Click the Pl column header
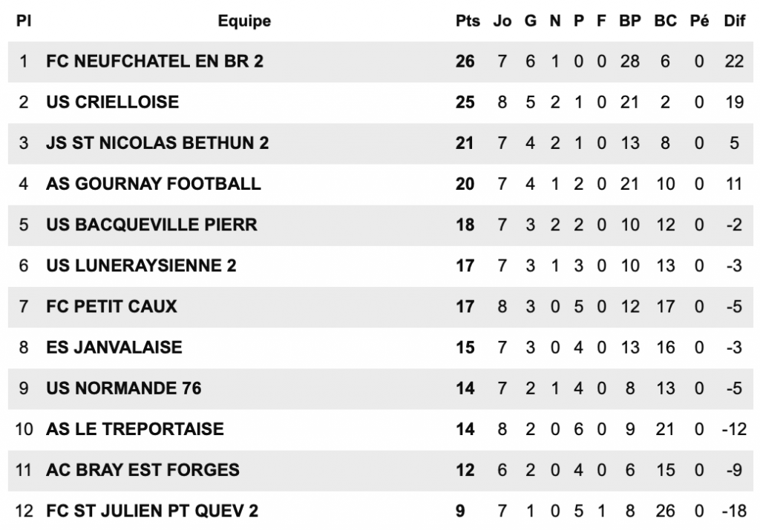This screenshot has width=760, height=530. (x=23, y=21)
